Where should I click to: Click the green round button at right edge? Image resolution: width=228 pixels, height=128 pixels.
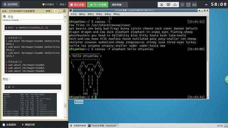(227, 80)
